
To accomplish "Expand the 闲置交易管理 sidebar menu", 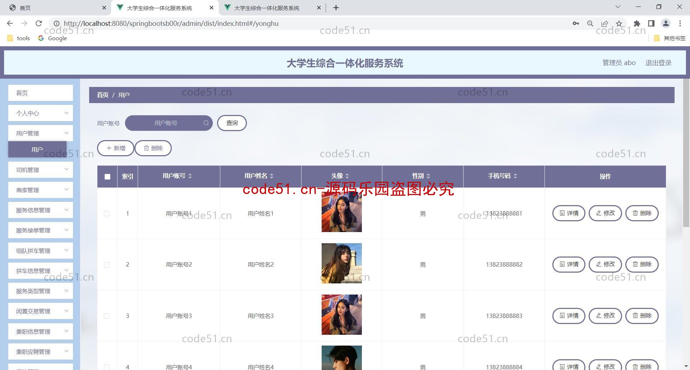I will point(41,311).
